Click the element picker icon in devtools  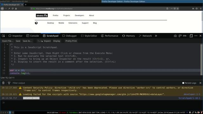click(3, 36)
